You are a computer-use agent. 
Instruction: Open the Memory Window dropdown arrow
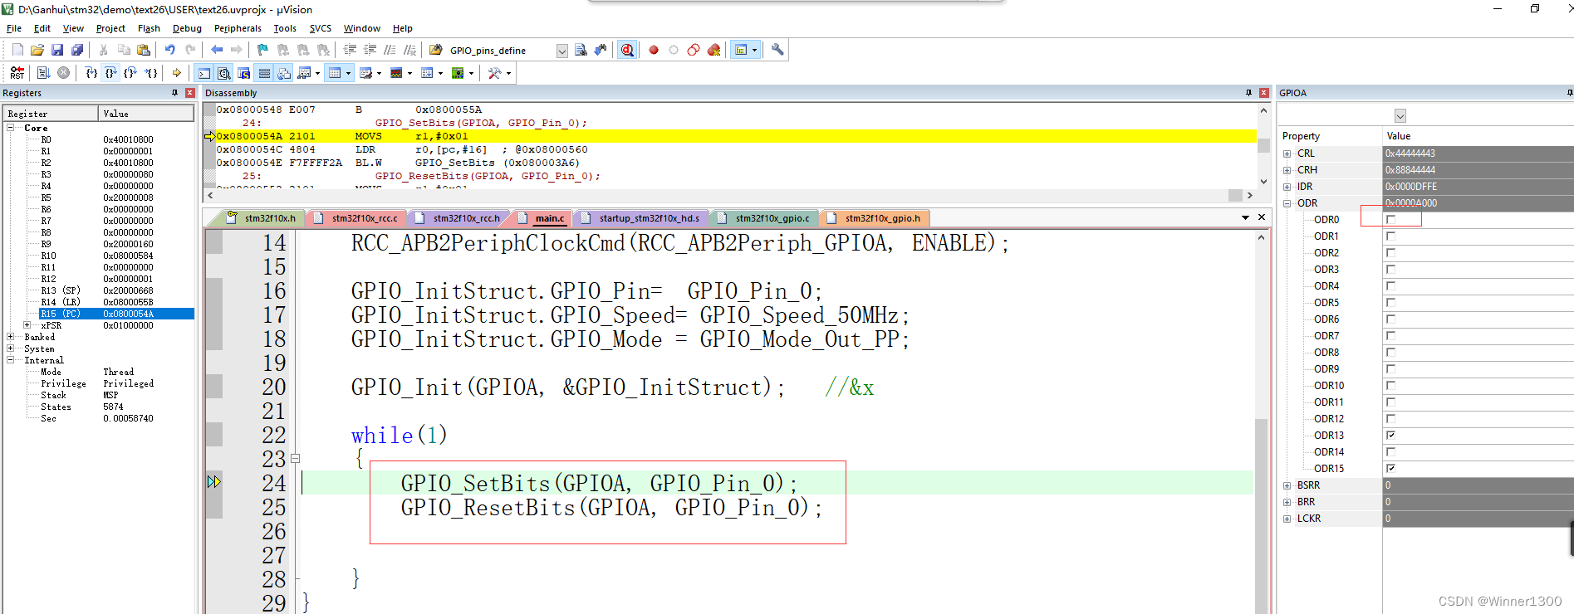pos(348,73)
